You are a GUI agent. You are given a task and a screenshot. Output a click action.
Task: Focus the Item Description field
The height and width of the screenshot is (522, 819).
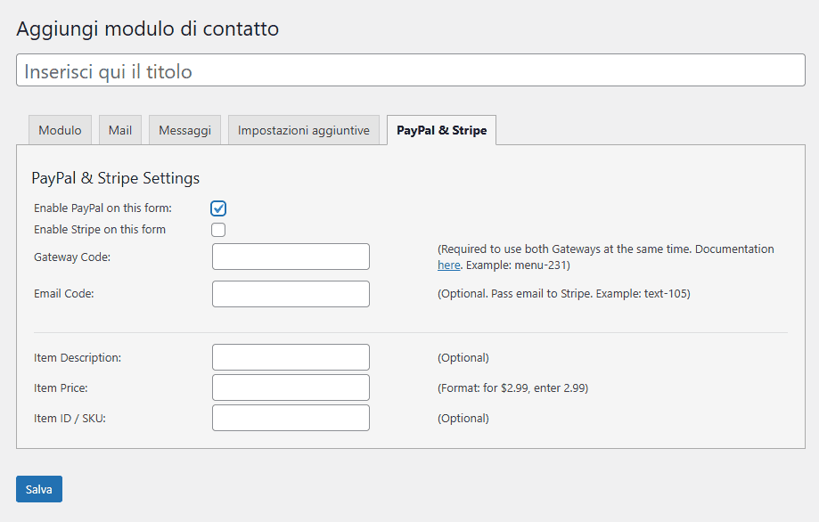tap(291, 357)
